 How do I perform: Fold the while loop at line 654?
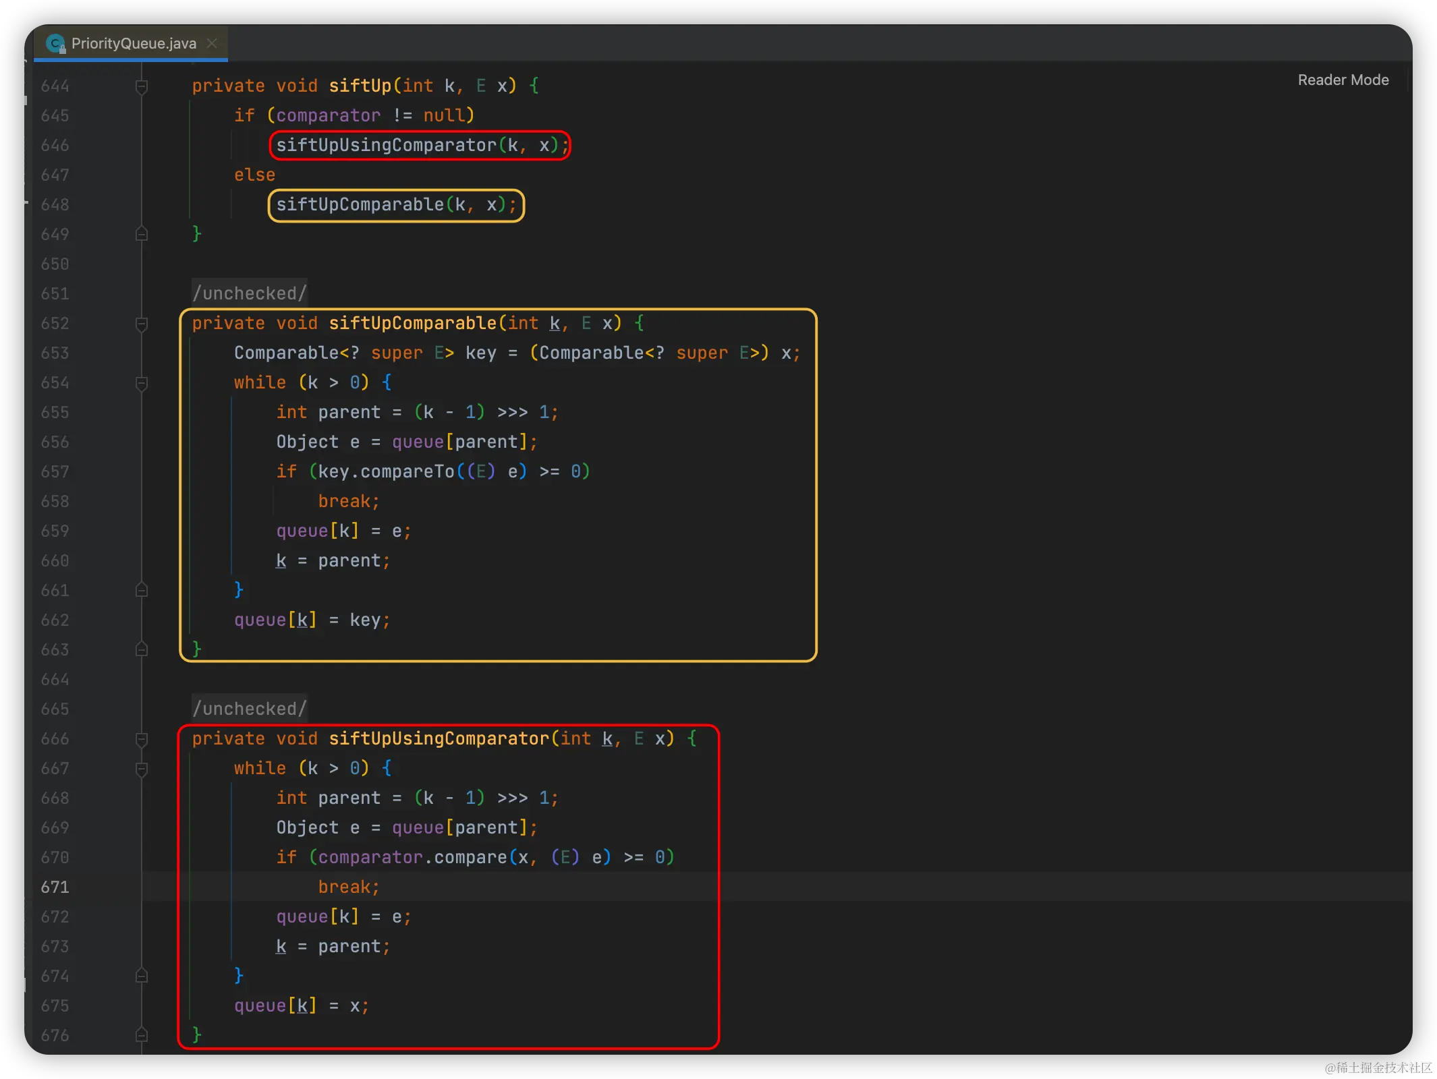pyautogui.click(x=142, y=383)
